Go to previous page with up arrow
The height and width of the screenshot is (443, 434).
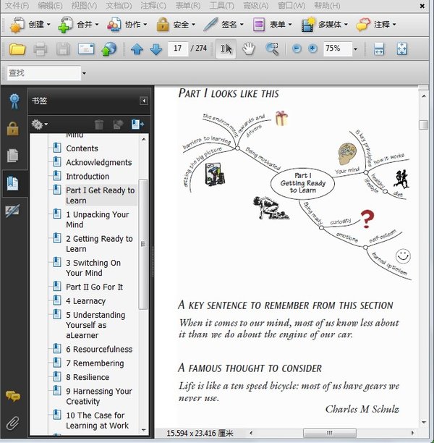click(x=137, y=49)
